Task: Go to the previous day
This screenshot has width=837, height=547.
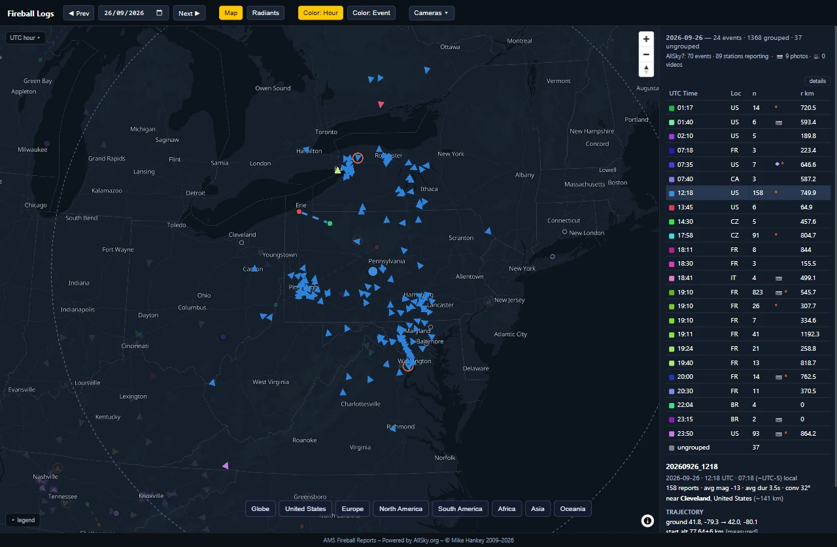Action: pyautogui.click(x=78, y=13)
